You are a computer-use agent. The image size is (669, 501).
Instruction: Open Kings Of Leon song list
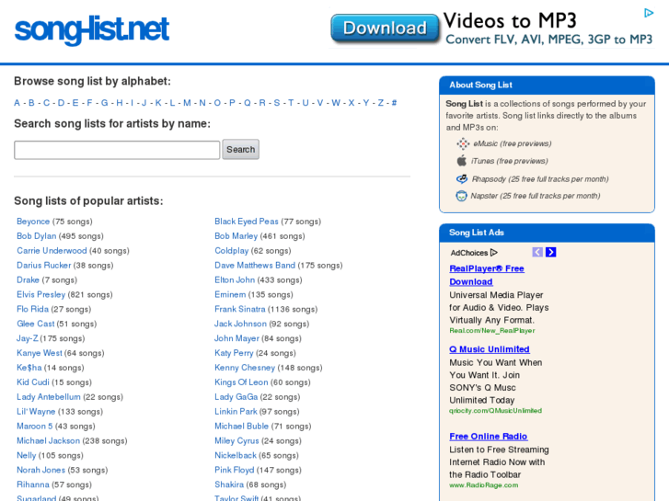click(241, 382)
